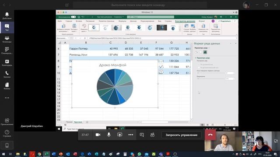Image resolution: width=280 pixels, height=157 pixels.
Task: Hang up the call
Action: click(x=210, y=135)
